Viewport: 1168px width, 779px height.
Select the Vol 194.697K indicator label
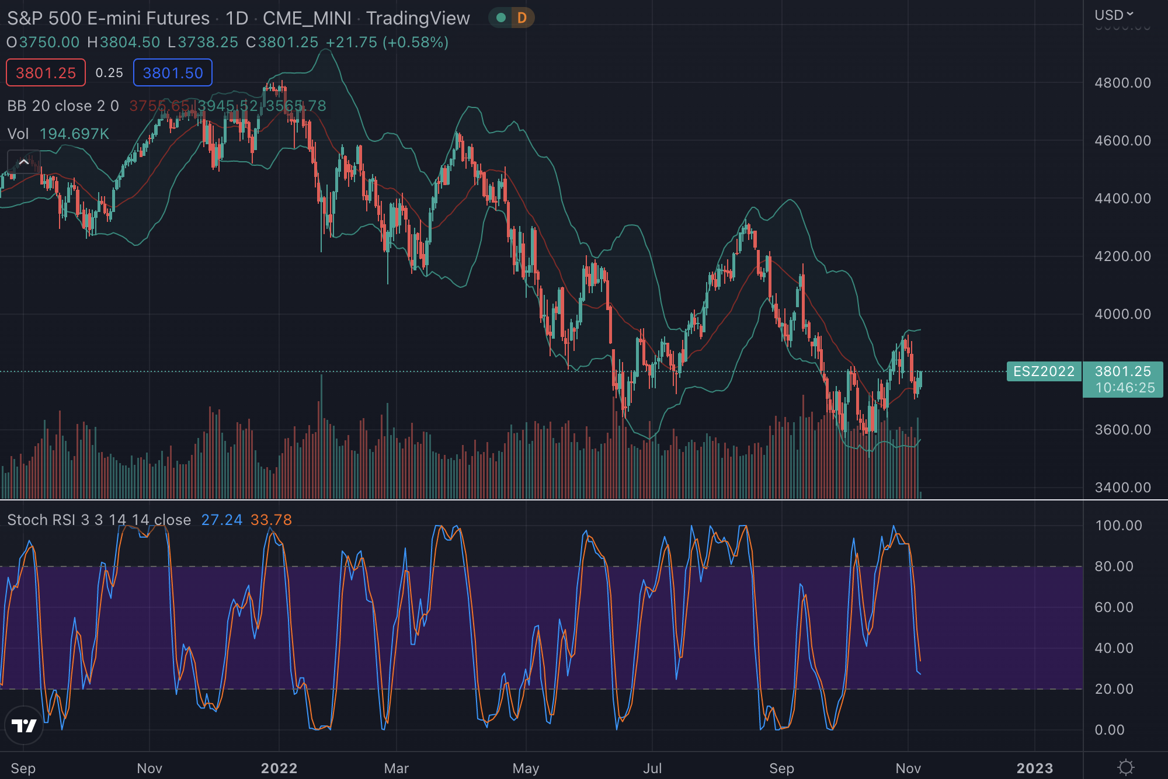[x=58, y=134]
